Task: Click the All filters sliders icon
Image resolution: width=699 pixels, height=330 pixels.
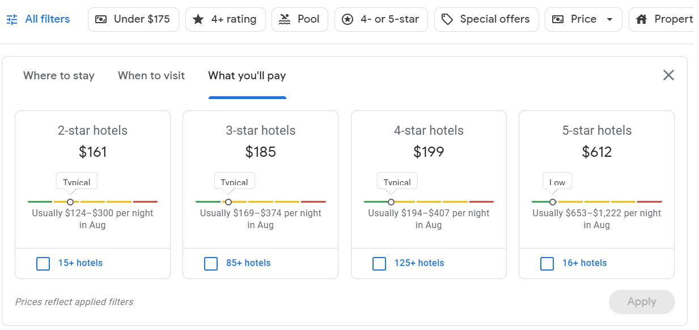Action: 11,19
